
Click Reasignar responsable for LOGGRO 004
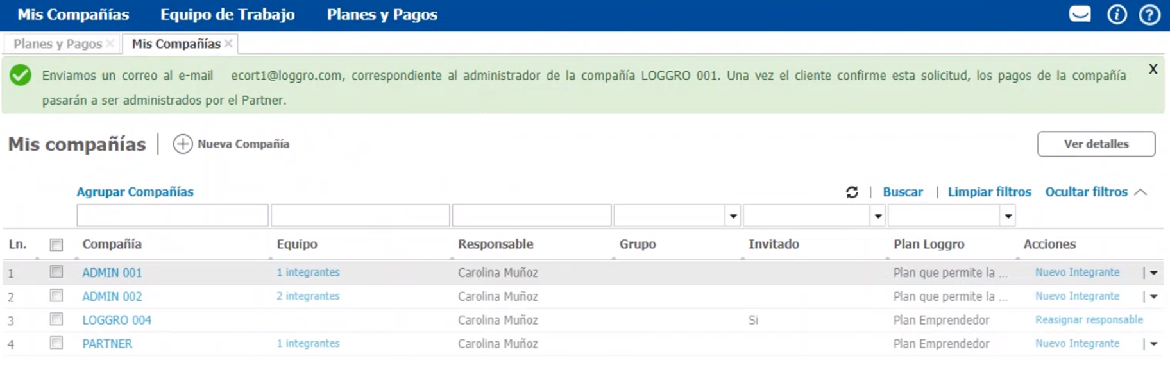(x=1089, y=319)
